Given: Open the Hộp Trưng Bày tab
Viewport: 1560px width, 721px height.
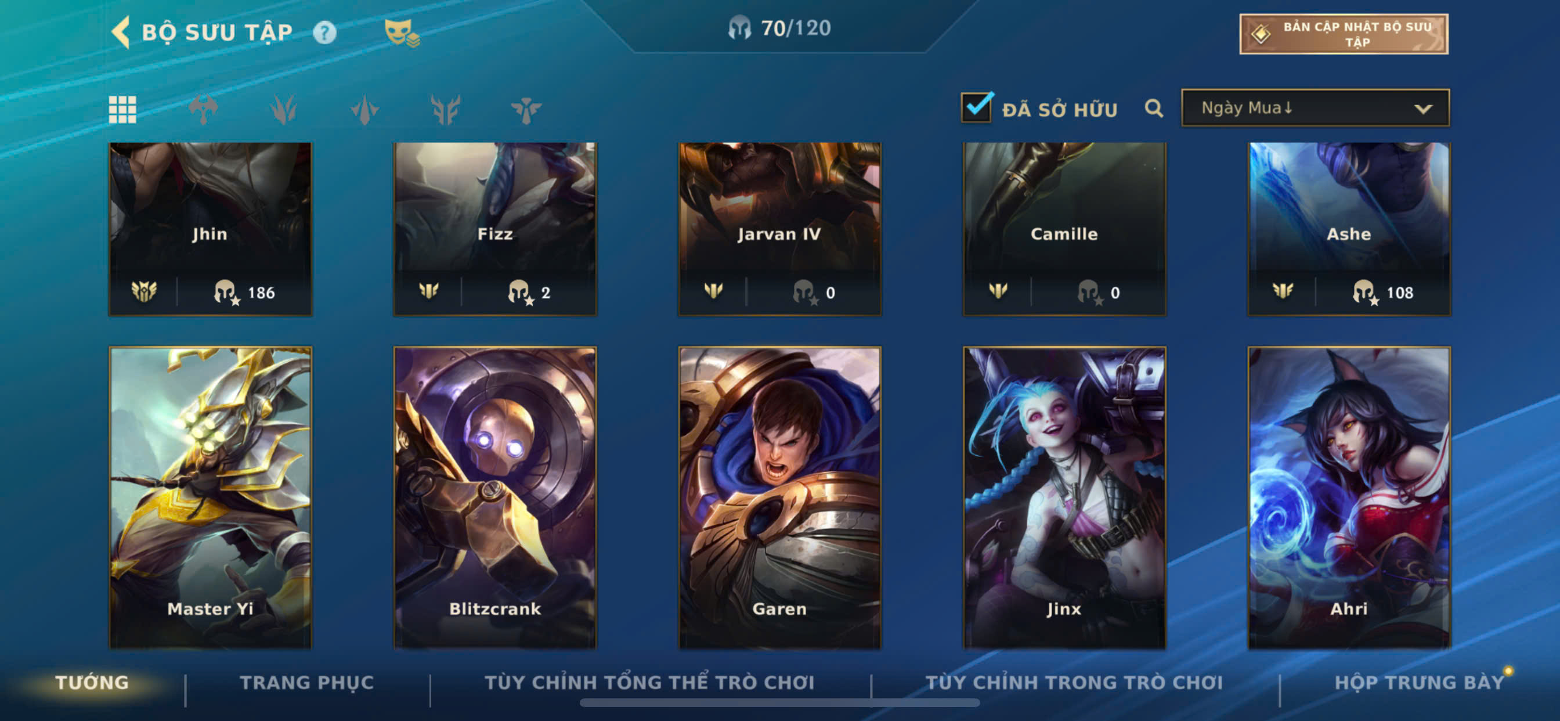Looking at the screenshot, I should click(1419, 683).
